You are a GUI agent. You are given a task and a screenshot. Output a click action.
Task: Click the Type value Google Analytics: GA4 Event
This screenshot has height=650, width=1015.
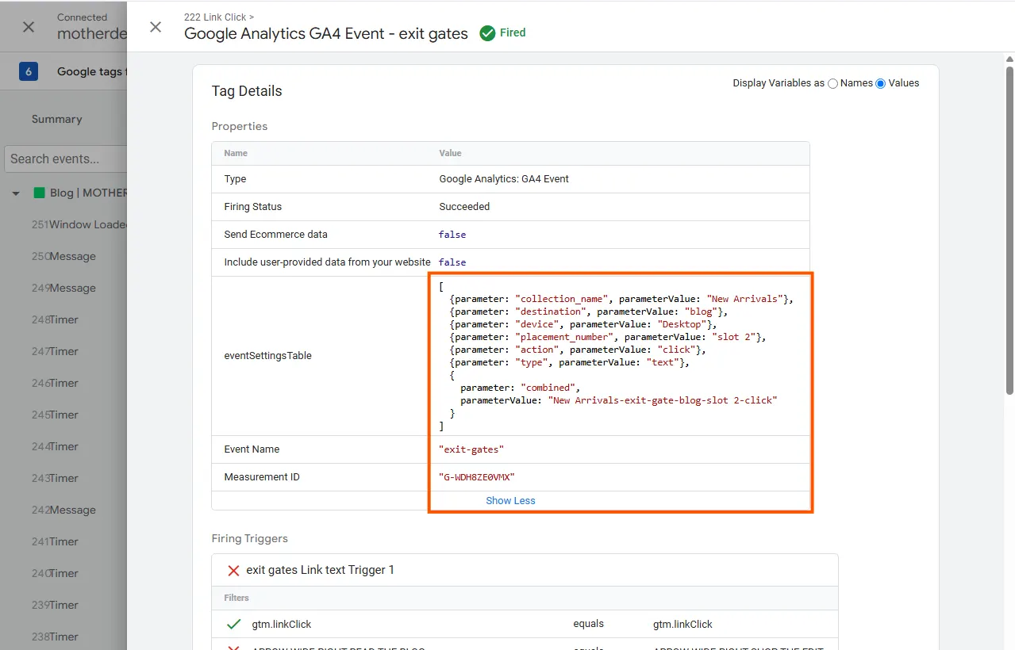pos(504,179)
